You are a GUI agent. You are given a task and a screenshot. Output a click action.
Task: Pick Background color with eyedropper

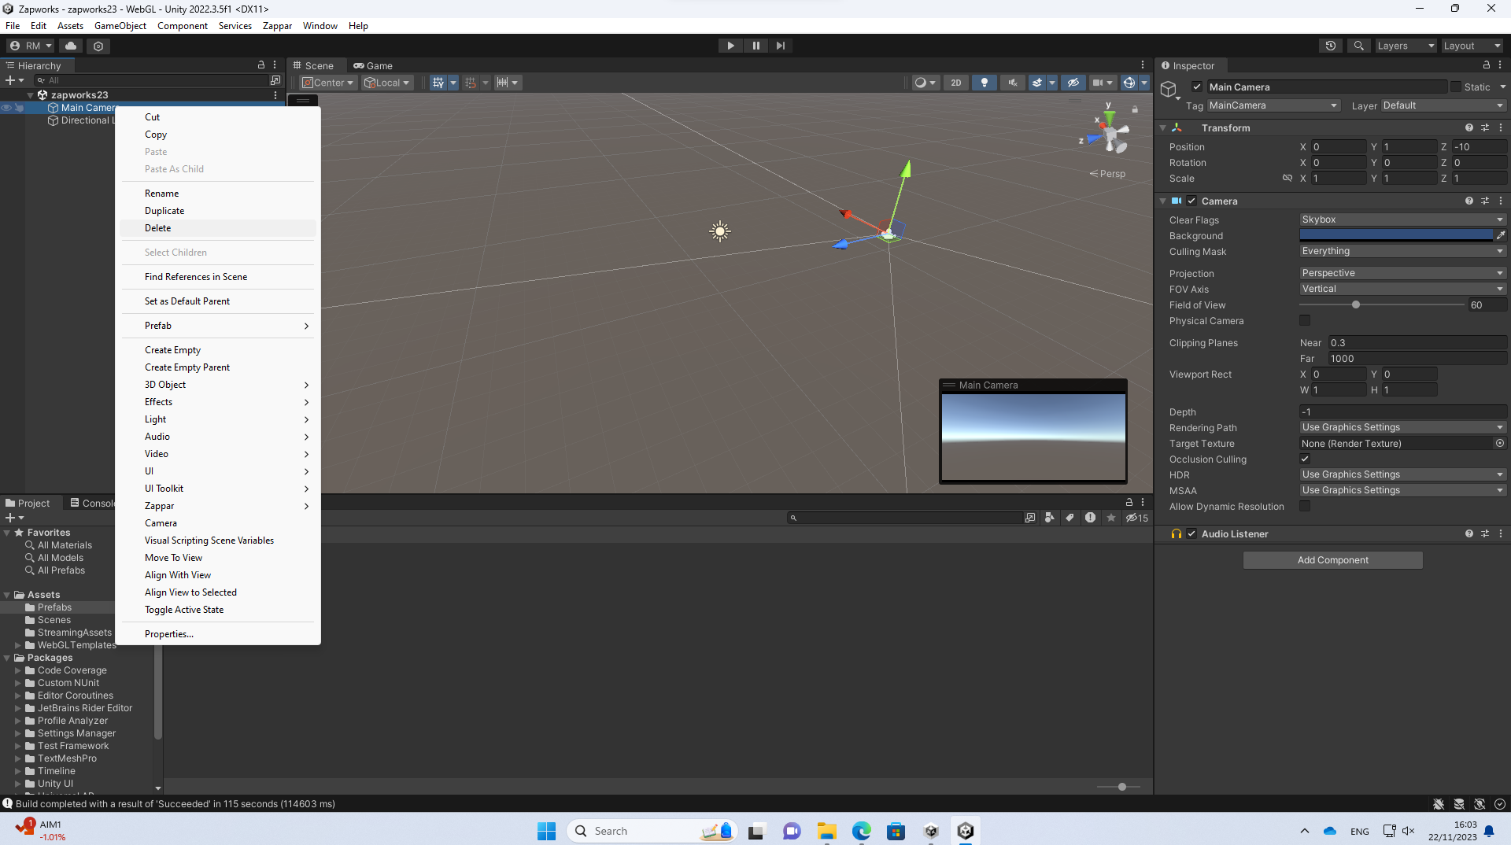(x=1501, y=235)
